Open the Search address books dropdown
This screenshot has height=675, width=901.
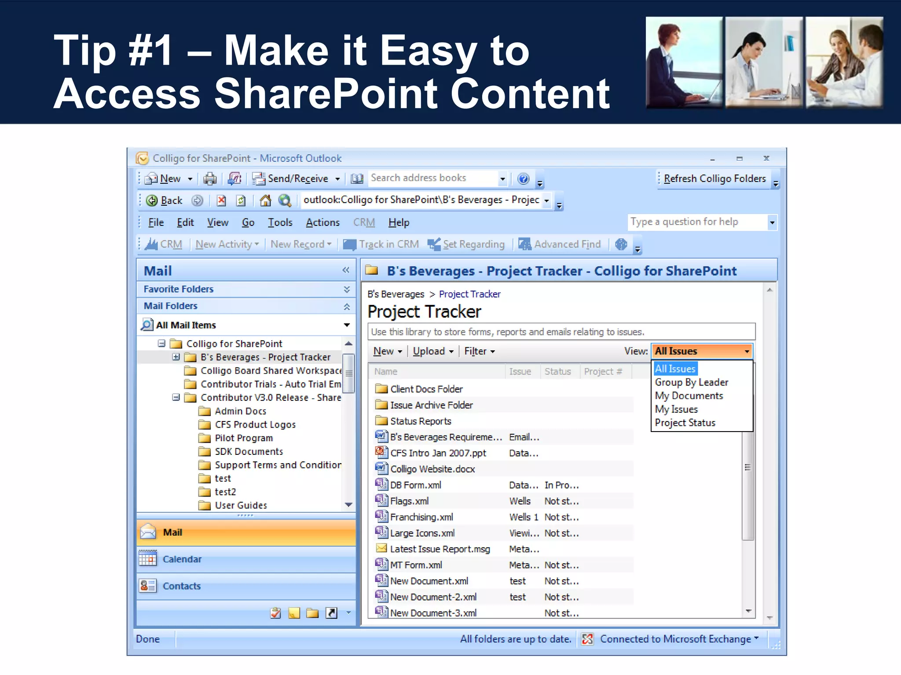tap(502, 178)
